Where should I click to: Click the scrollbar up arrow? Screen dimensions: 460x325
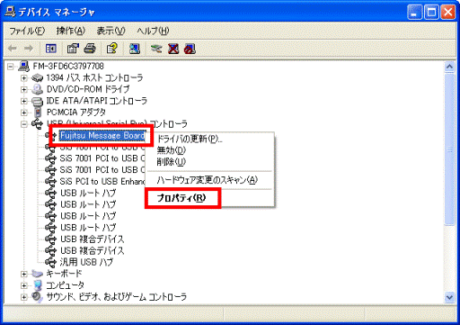tap(449, 67)
